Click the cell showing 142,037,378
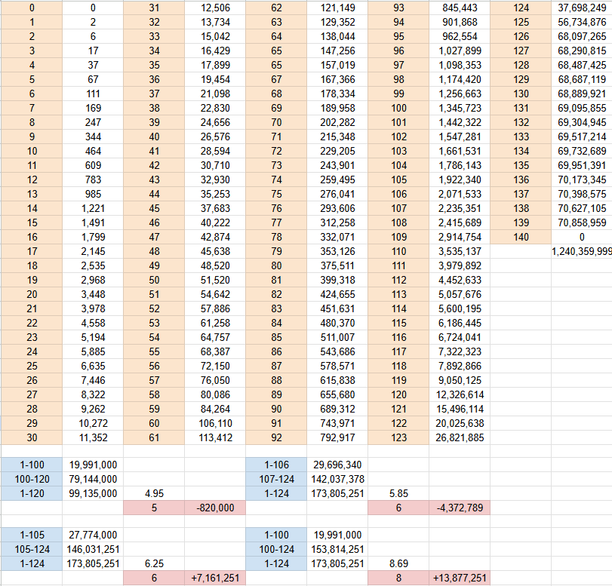The width and height of the screenshot is (612, 586). click(337, 479)
